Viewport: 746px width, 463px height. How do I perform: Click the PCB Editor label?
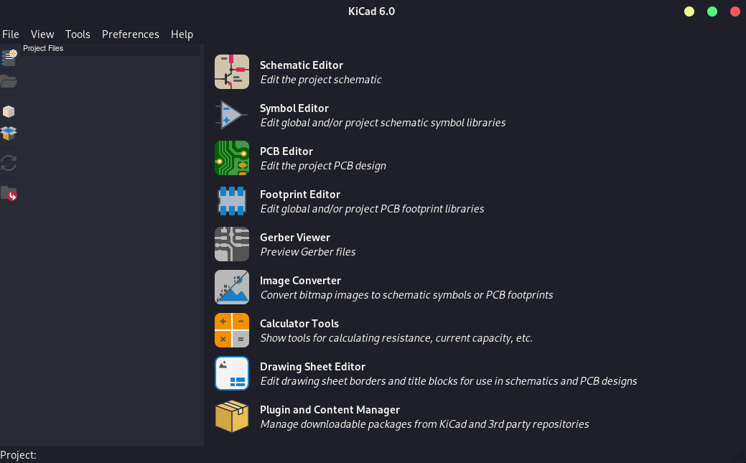pyautogui.click(x=286, y=151)
